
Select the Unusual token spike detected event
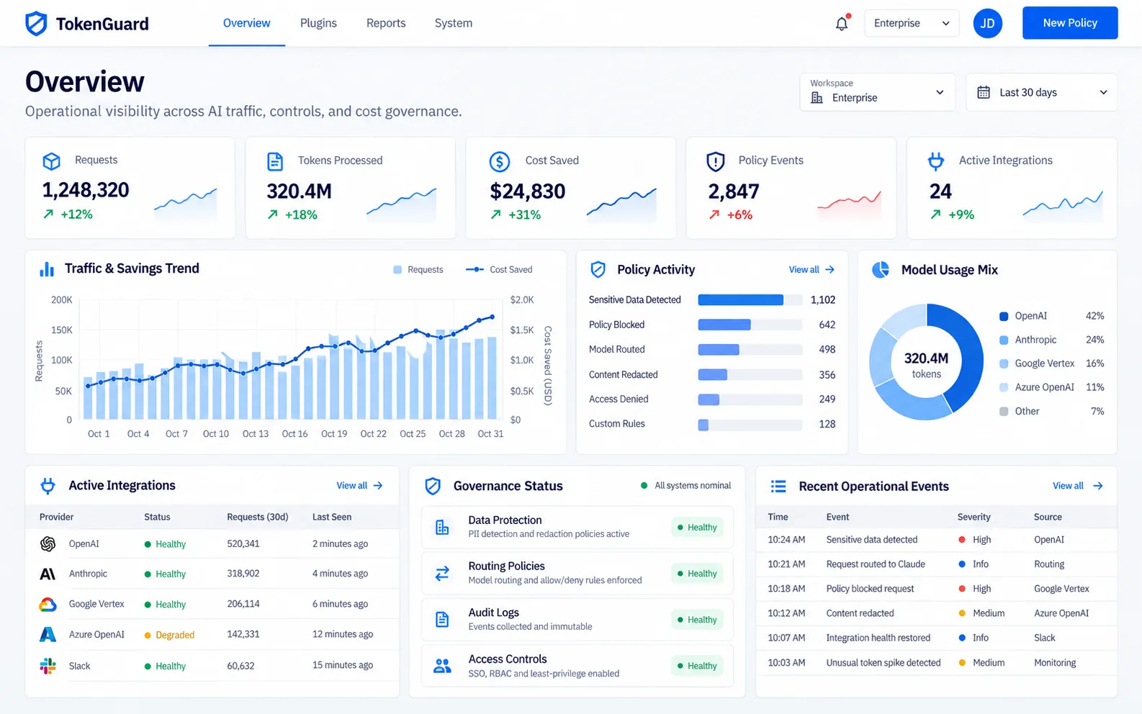pos(936,663)
